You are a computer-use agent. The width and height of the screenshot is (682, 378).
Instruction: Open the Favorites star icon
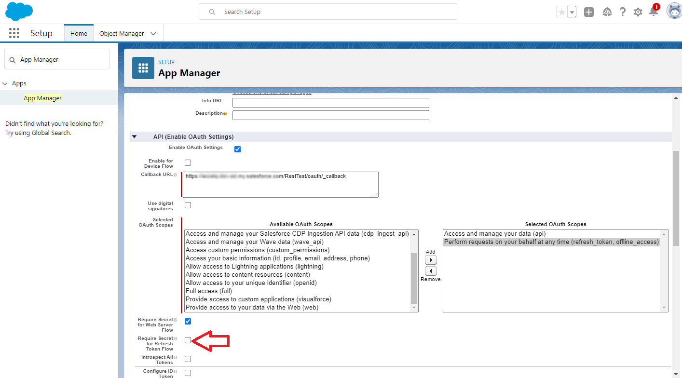tap(561, 12)
